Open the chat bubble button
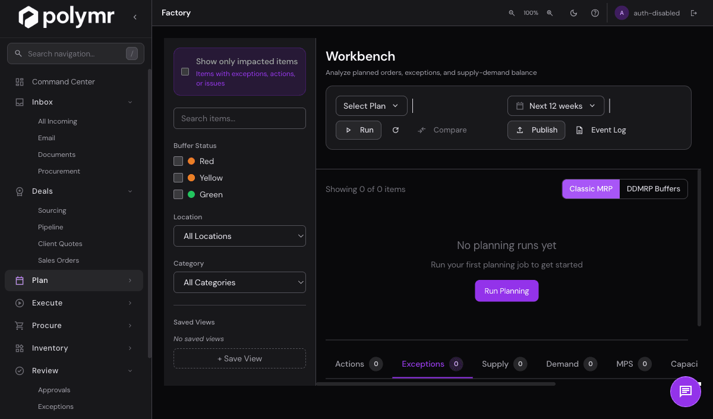The width and height of the screenshot is (713, 419). pyautogui.click(x=686, y=391)
